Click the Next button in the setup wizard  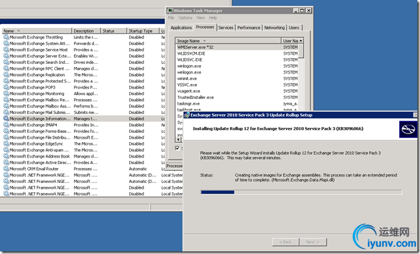(313, 242)
